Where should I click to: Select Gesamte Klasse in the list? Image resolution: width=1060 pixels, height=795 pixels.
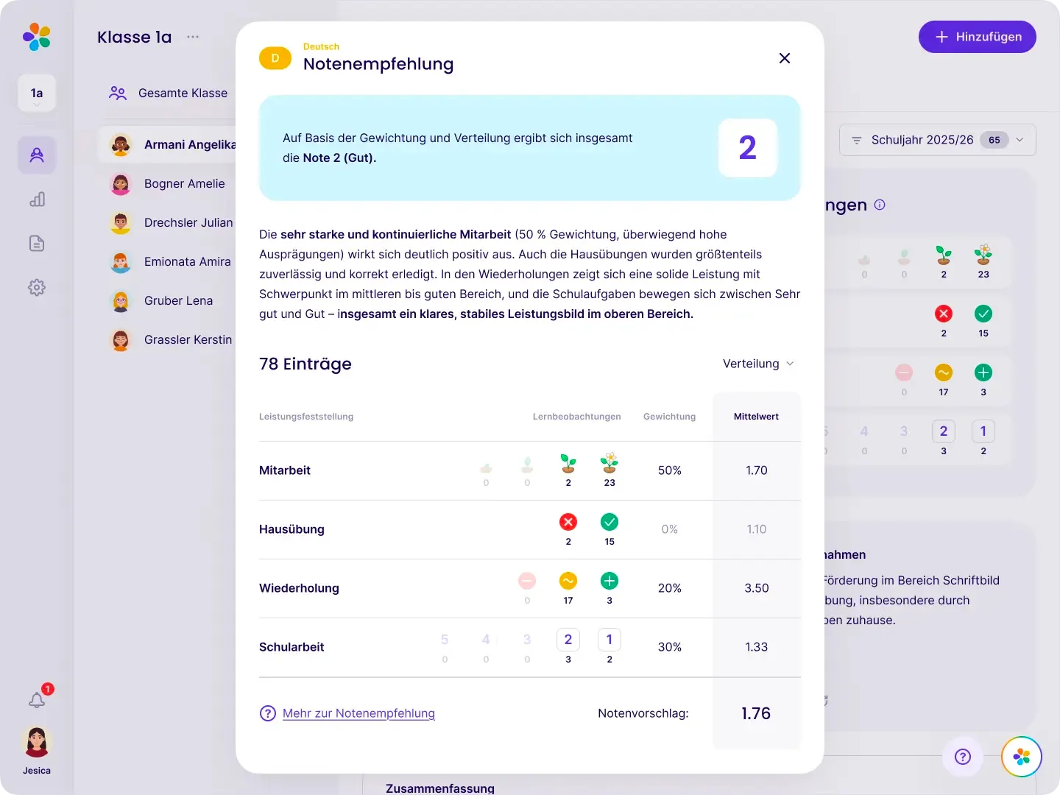pyautogui.click(x=183, y=93)
